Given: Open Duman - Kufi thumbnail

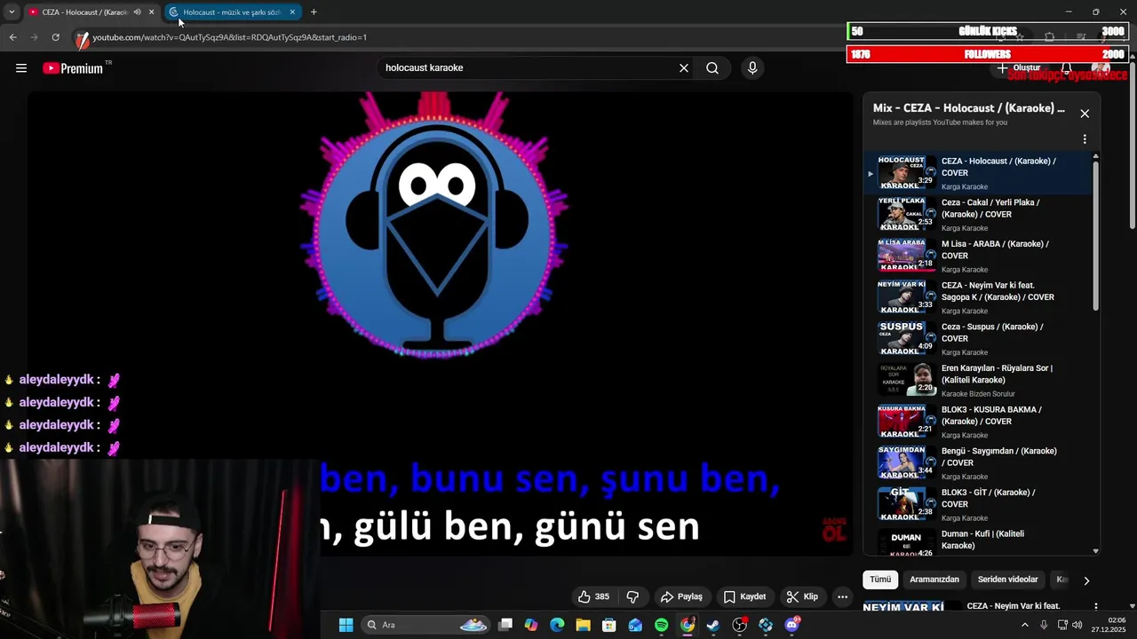Looking at the screenshot, I should tap(906, 543).
